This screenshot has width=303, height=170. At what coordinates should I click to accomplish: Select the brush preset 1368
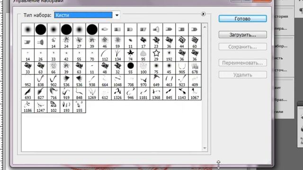point(156,93)
